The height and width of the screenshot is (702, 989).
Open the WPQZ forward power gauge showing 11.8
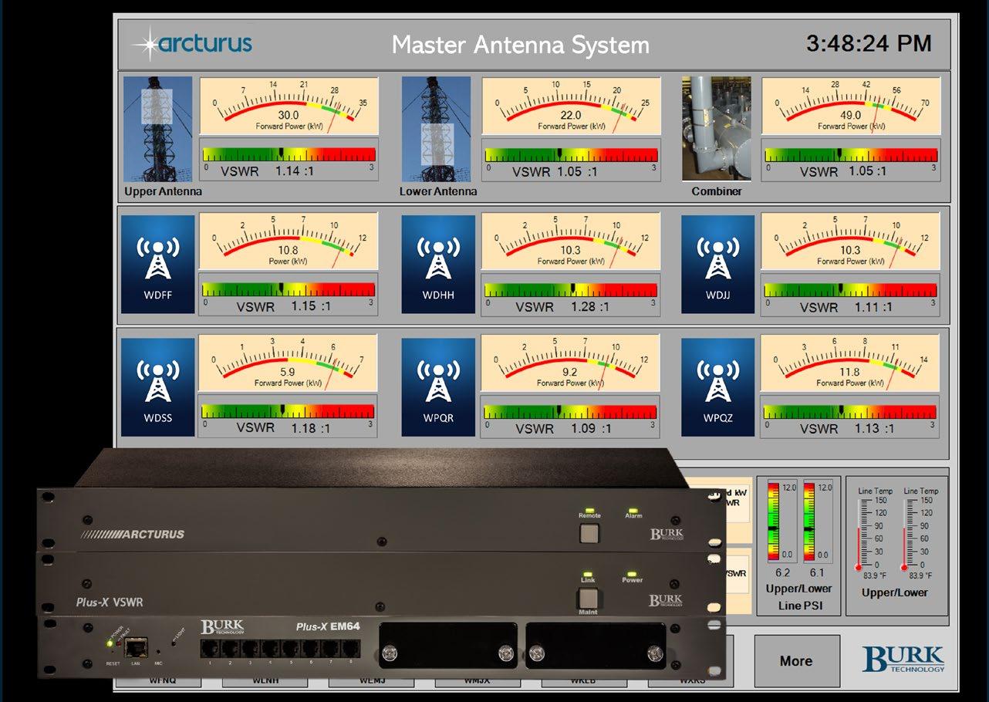pos(850,363)
